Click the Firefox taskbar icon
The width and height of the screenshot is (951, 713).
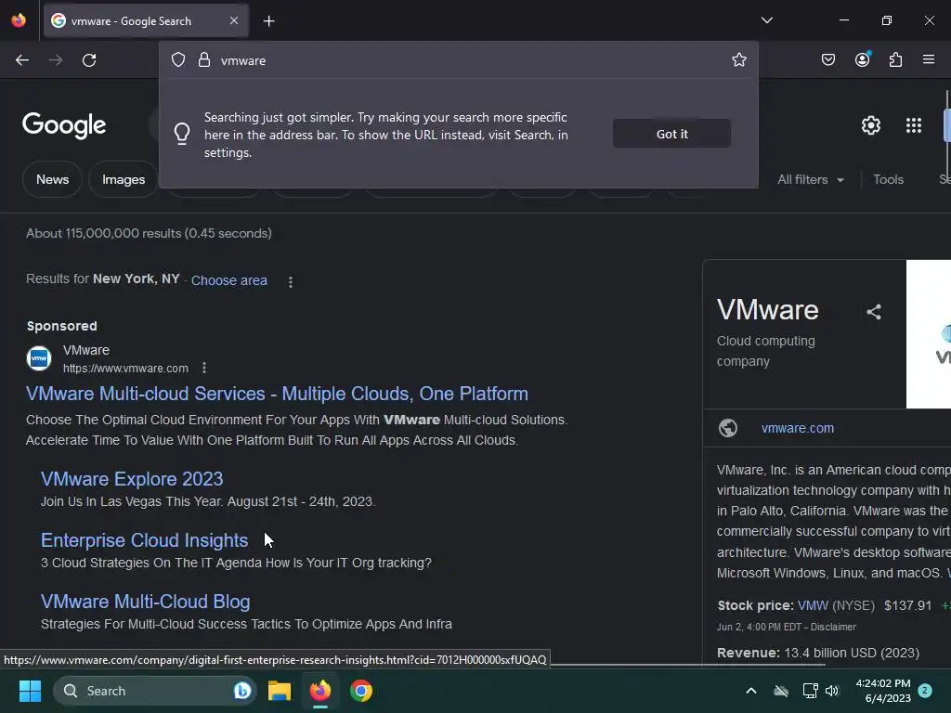click(x=320, y=691)
